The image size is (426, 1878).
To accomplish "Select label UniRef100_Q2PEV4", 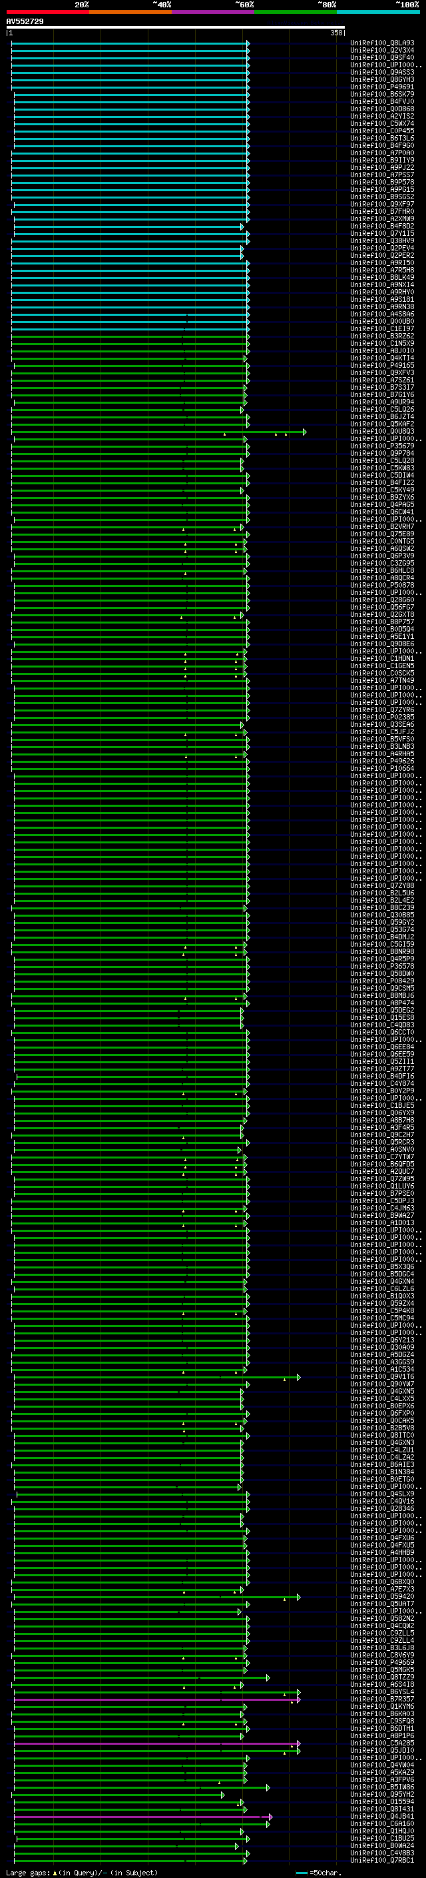I will click(382, 248).
